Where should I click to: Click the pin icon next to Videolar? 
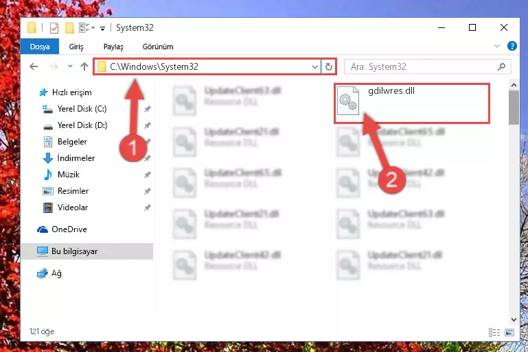[147, 208]
